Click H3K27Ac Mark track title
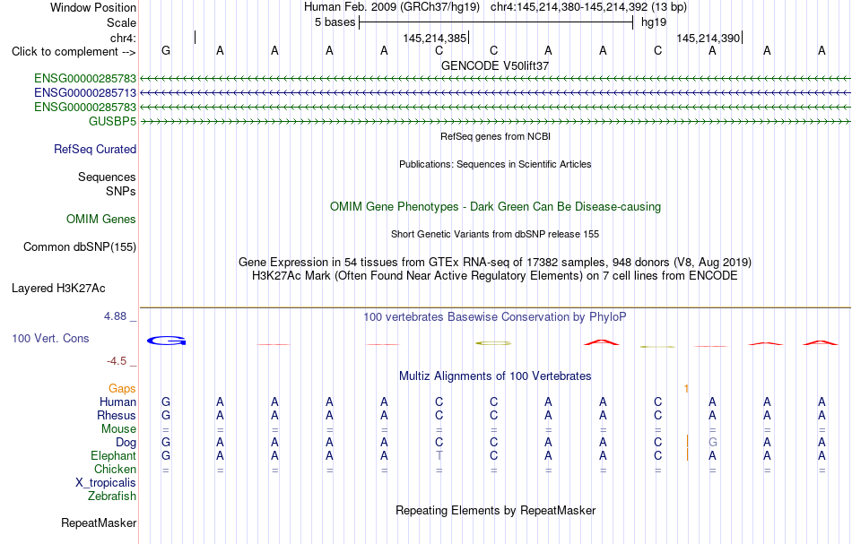 pos(495,276)
